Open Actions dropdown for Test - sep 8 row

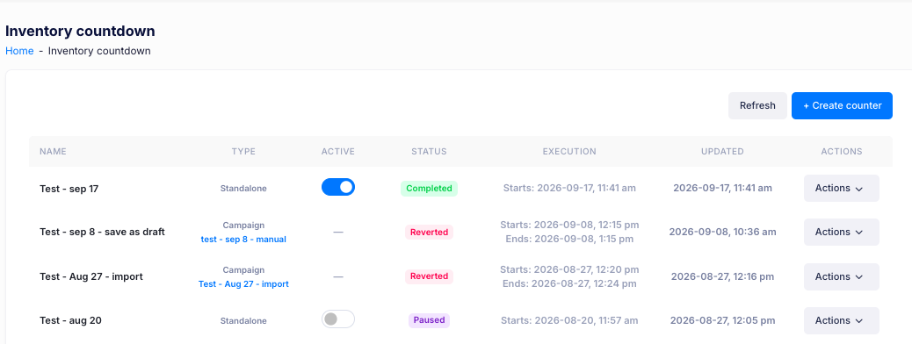[841, 232]
